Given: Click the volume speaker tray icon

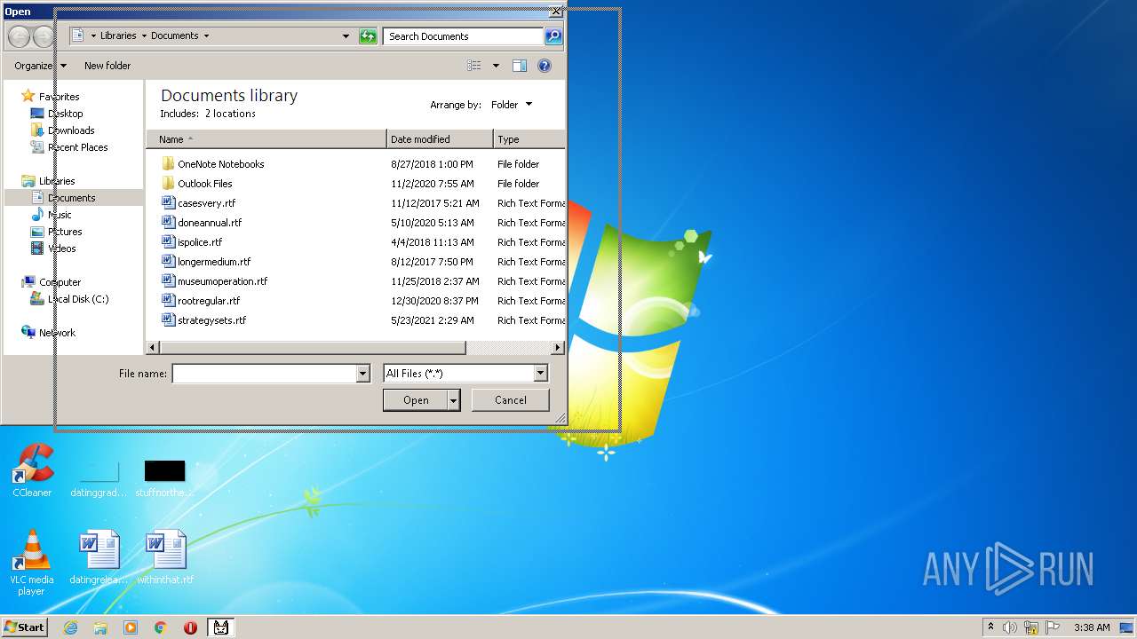Looking at the screenshot, I should 1010,627.
